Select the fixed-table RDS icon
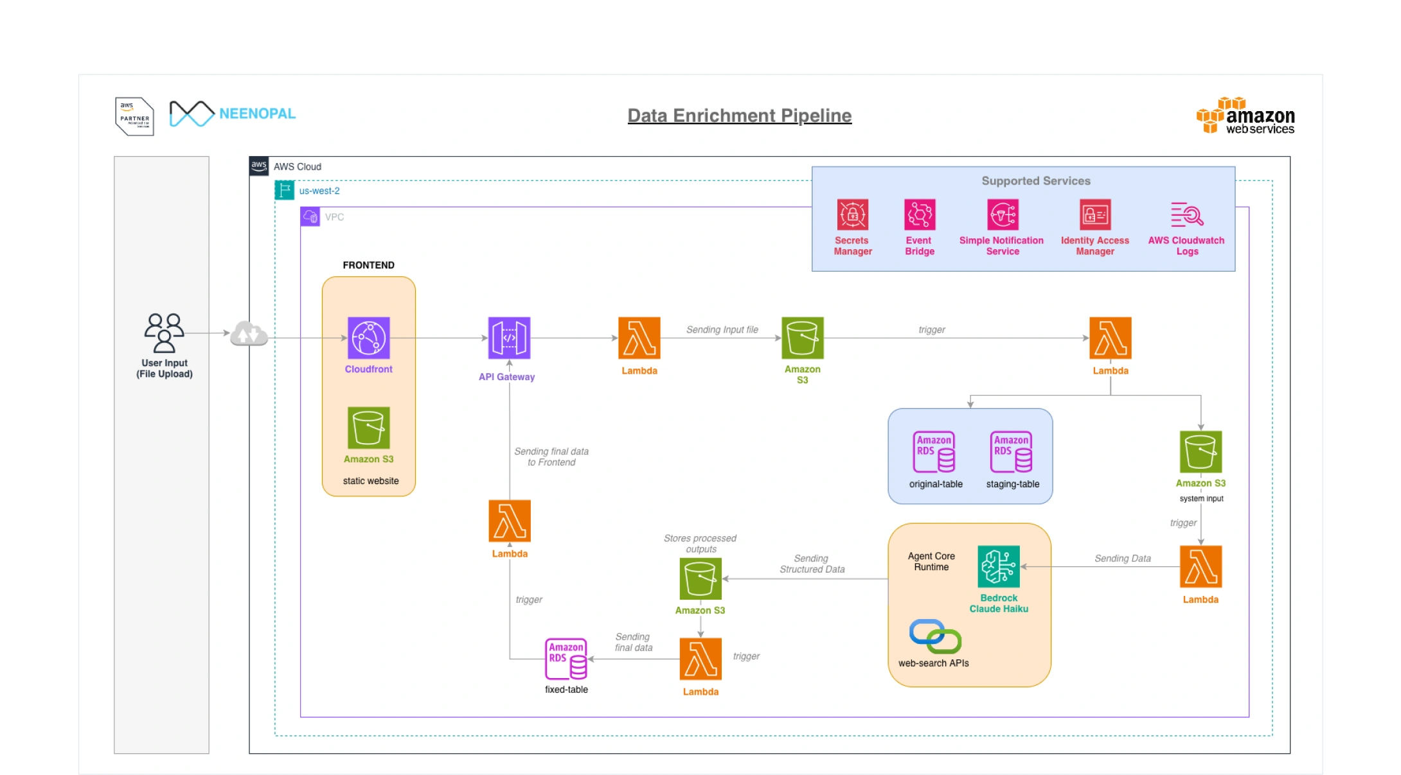The width and height of the screenshot is (1401, 775). [566, 659]
